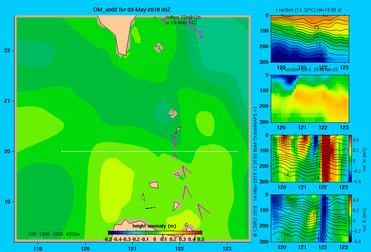Click the magenta drifter arrow crossing the section line

pos(175,155)
